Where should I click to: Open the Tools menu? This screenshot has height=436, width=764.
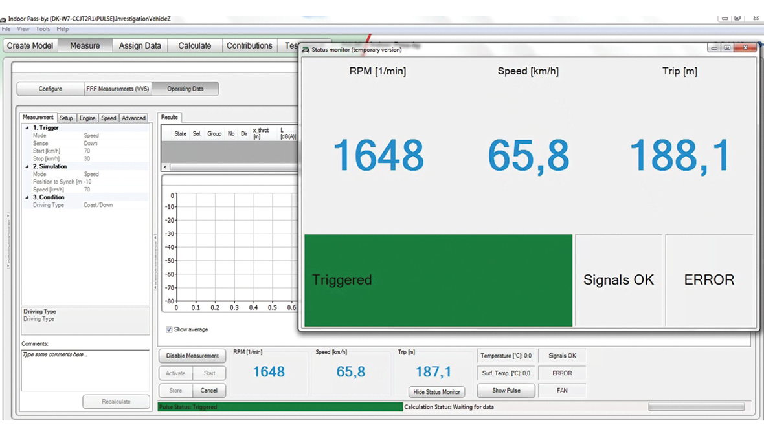point(43,28)
